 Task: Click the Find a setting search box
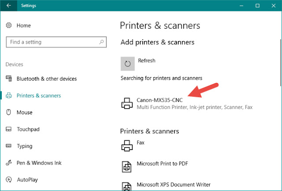pyautogui.click(x=56, y=42)
